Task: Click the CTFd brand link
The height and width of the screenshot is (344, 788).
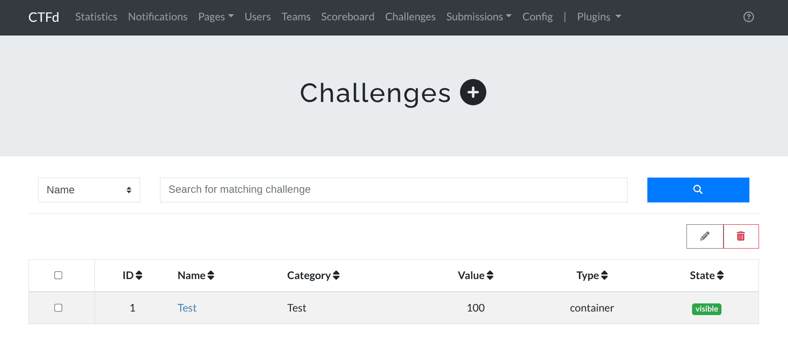Action: [x=44, y=17]
